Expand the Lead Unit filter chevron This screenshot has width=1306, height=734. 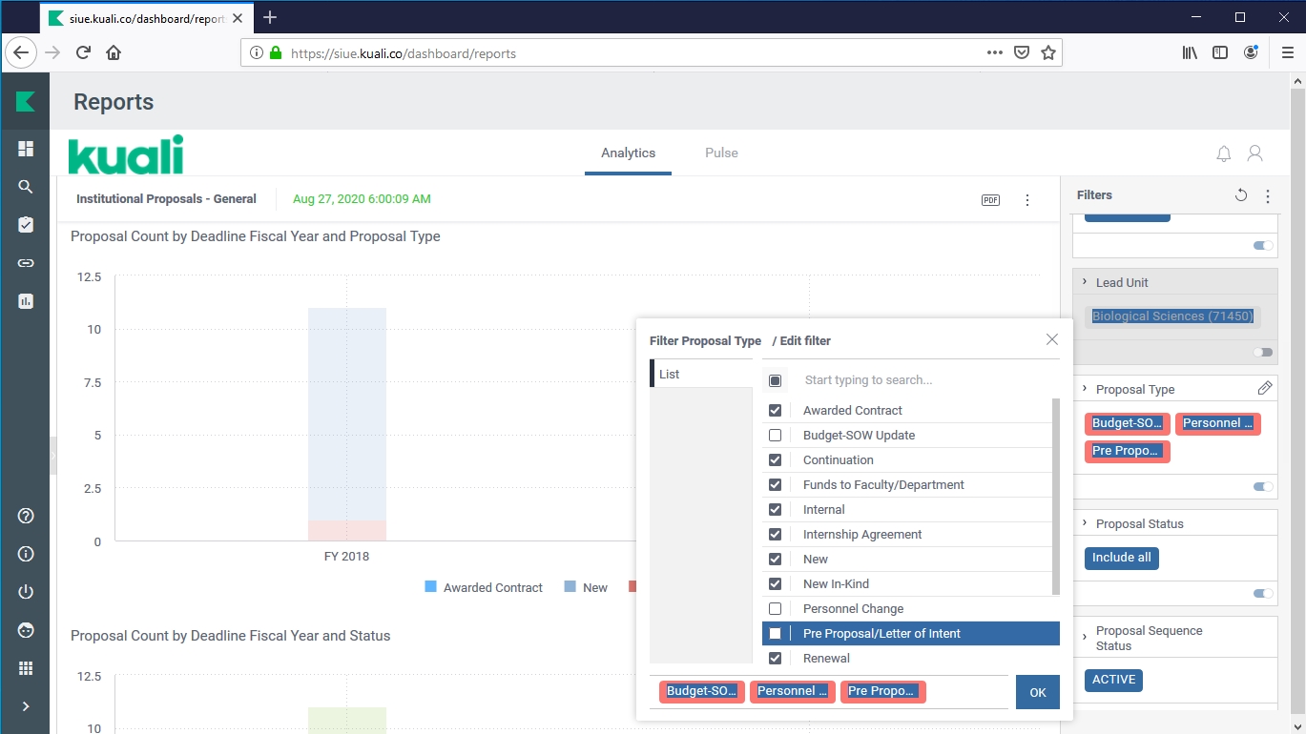tap(1085, 282)
